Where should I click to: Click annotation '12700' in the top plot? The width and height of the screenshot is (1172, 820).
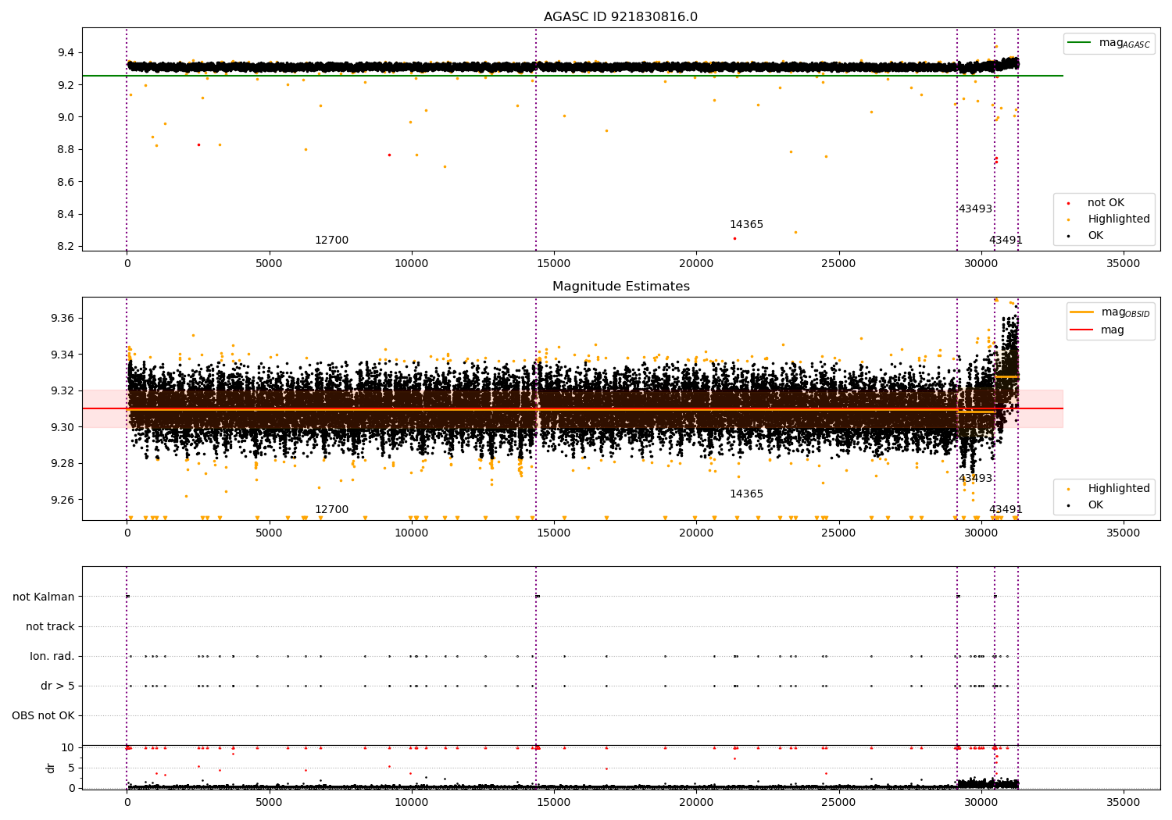coord(331,241)
